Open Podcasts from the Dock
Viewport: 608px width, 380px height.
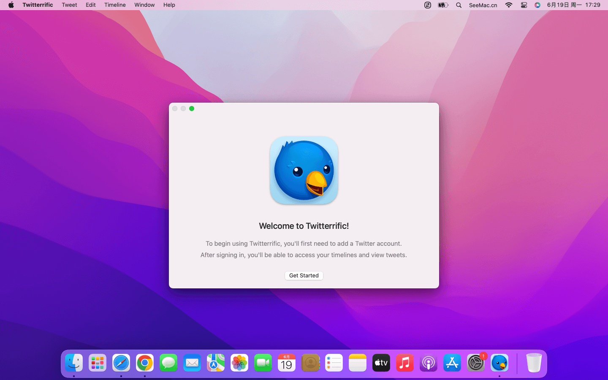pos(429,363)
